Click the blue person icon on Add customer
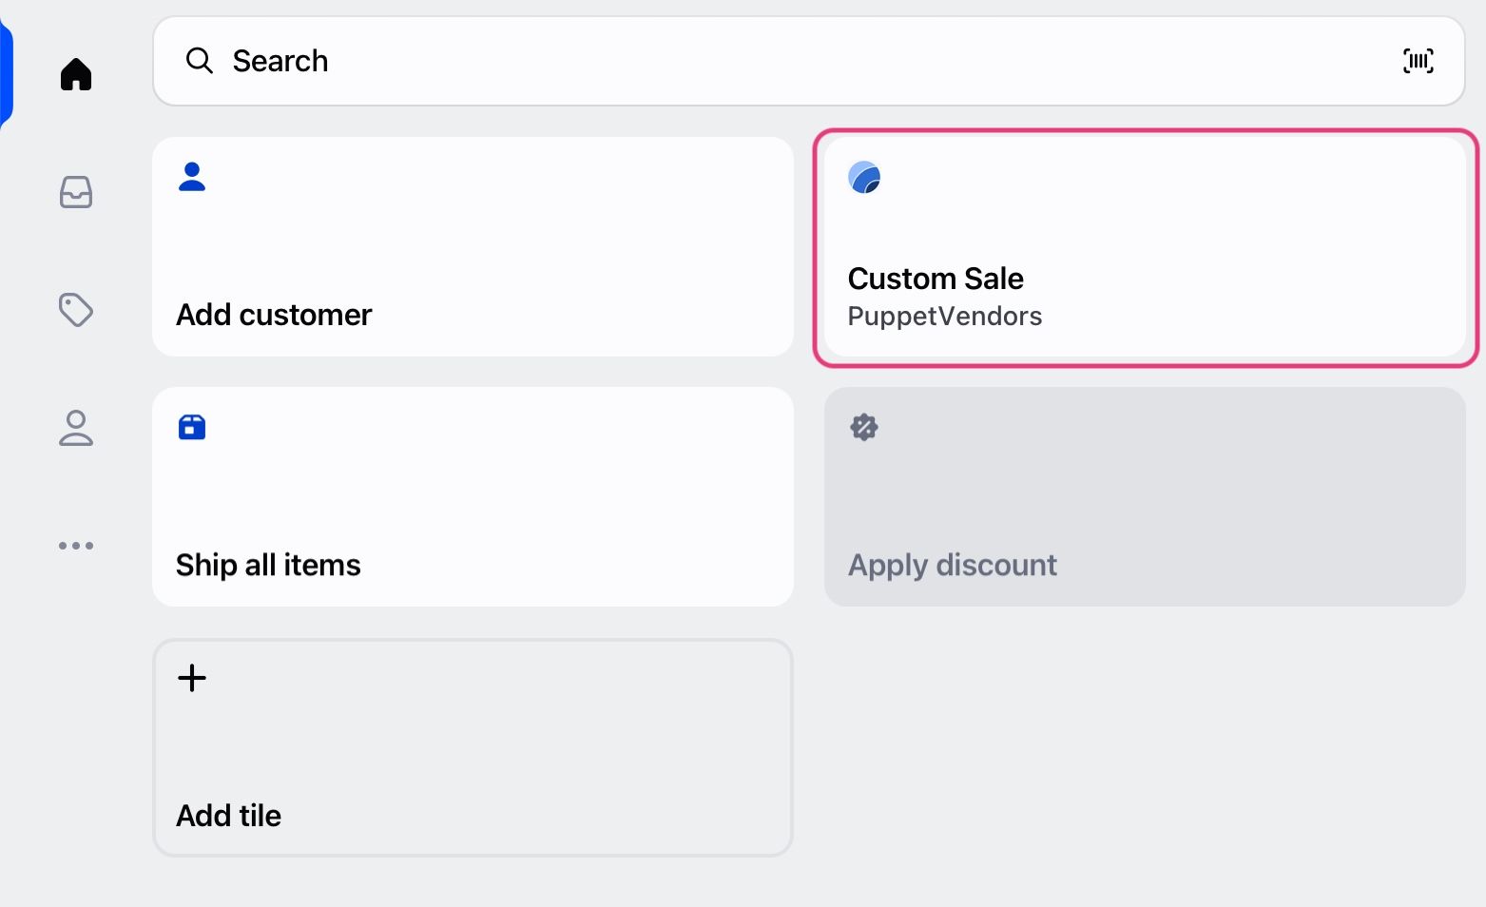 pyautogui.click(x=192, y=177)
